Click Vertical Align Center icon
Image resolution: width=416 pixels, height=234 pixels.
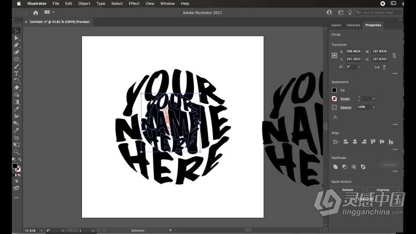382,142
